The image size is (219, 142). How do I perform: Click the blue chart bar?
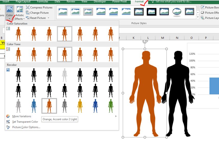[x=214, y=86]
